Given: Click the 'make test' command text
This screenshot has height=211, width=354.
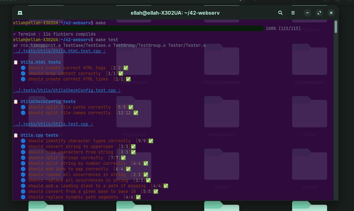Looking at the screenshot, I should point(107,40).
